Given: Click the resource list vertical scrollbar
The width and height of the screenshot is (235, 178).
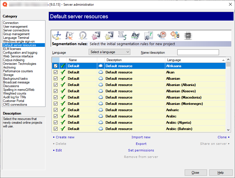Looking at the screenshot, I should coord(228,97).
